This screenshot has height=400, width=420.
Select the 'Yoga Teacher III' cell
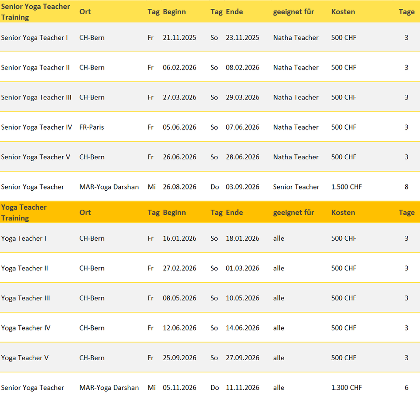[25, 298]
